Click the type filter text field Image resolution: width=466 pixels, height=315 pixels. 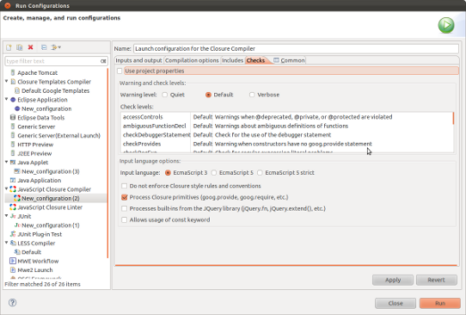coord(52,61)
